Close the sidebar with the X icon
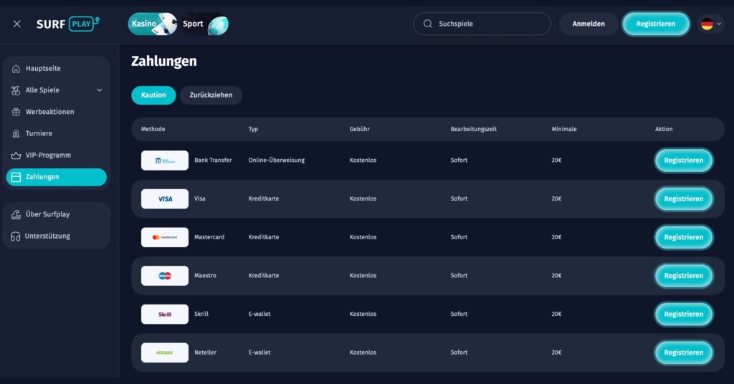 coord(17,24)
